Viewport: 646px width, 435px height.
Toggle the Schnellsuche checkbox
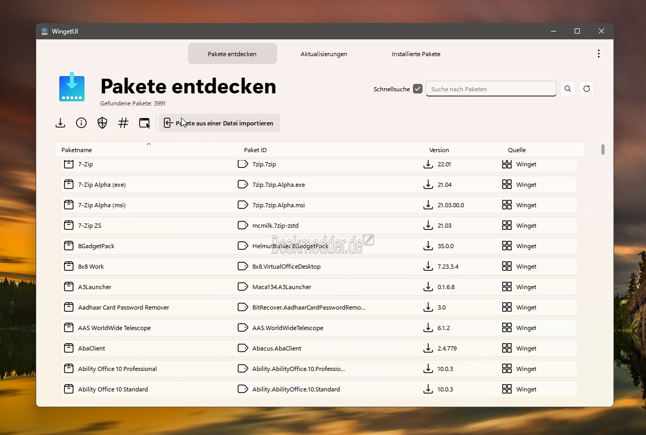pos(418,89)
